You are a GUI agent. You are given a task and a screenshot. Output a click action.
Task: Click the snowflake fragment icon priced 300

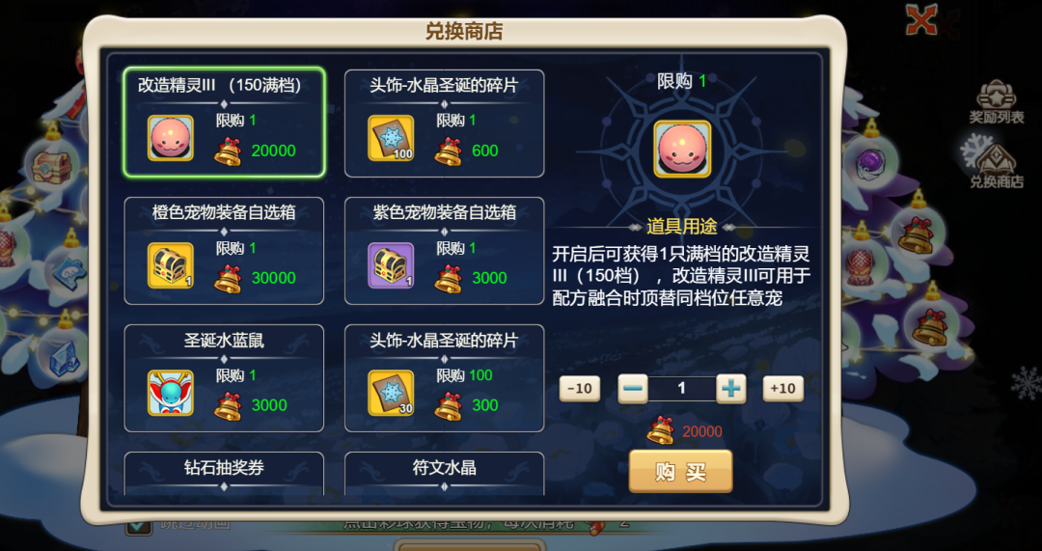[x=391, y=393]
